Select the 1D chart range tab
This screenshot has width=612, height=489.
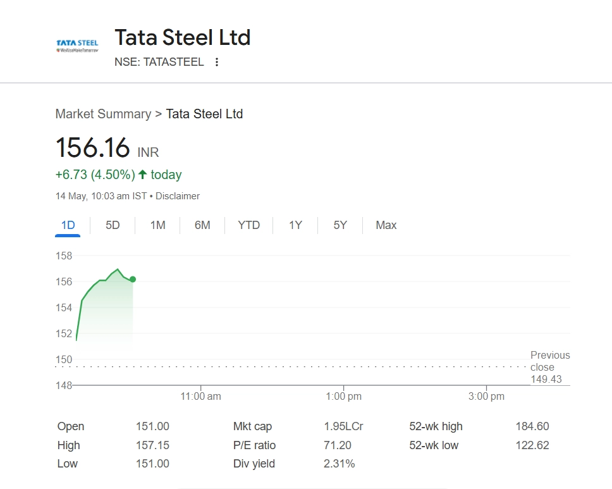coord(68,225)
